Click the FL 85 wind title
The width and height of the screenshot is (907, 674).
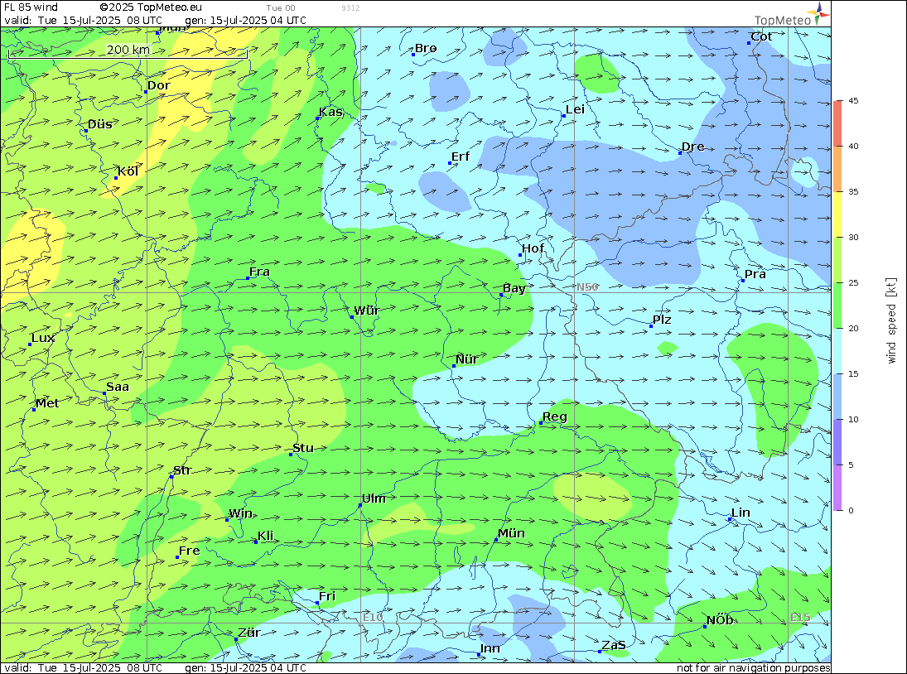pyautogui.click(x=31, y=7)
